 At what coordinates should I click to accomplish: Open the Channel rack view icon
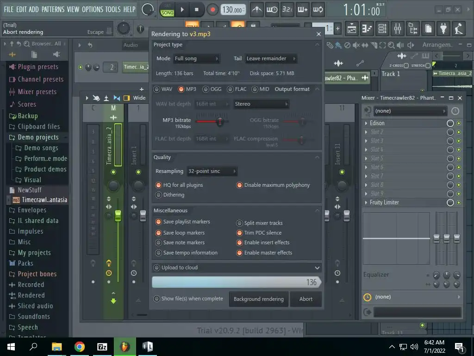click(382, 28)
